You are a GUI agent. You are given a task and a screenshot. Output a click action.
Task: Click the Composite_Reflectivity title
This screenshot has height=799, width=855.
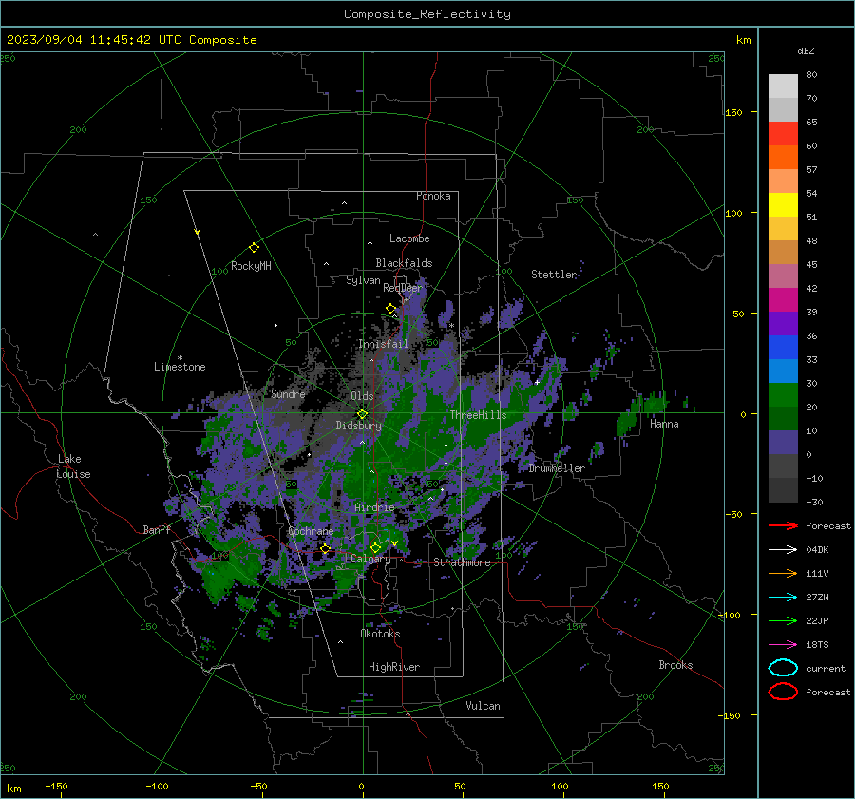427,14
